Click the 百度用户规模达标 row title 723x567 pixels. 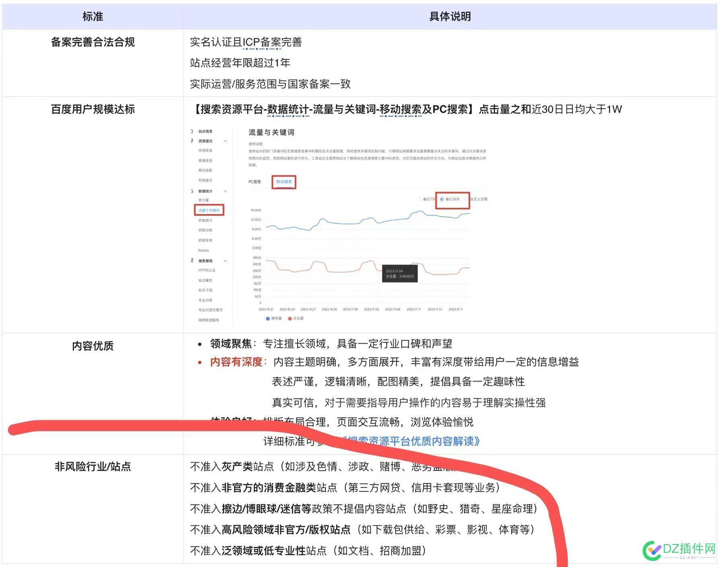tap(92, 109)
